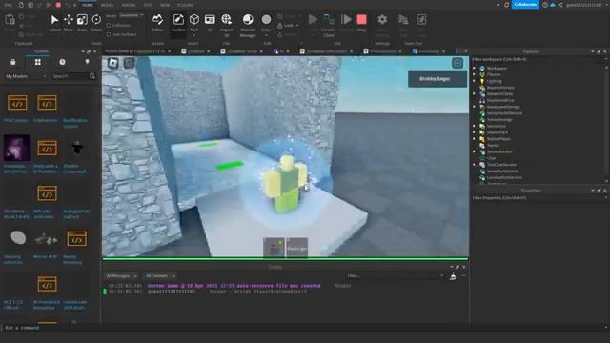Screen dimensions: 610x343
Task: Open the Toolbox creations lightbulb tab
Action: (87, 62)
